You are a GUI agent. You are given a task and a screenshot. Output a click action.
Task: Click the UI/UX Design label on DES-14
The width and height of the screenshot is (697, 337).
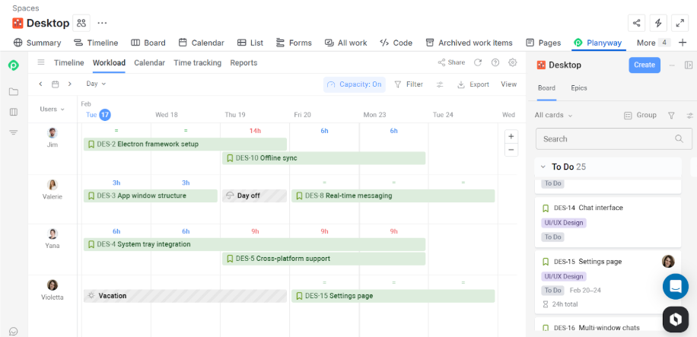[x=564, y=223]
